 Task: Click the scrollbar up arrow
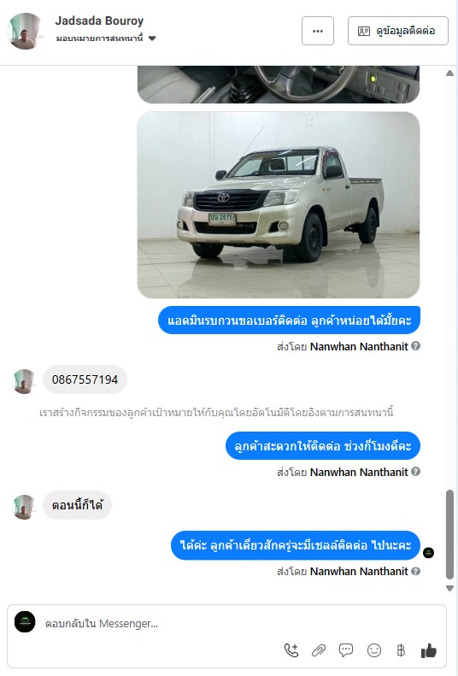click(x=449, y=73)
